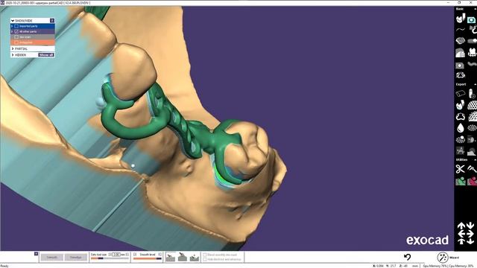The width and height of the screenshot is (477, 268).
Task: Adjust the brush tool size slider
Action: tap(110, 258)
